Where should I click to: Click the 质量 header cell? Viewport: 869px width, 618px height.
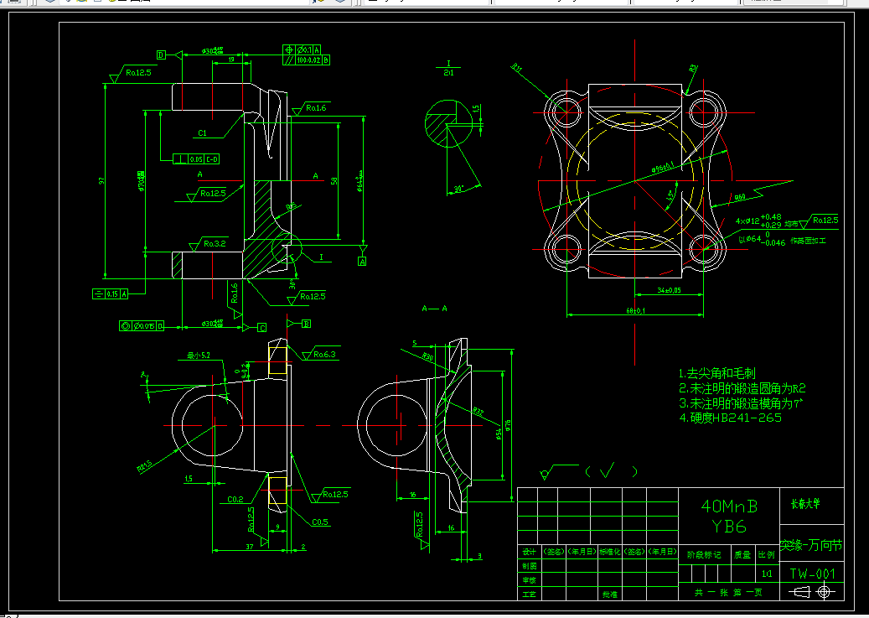742,555
